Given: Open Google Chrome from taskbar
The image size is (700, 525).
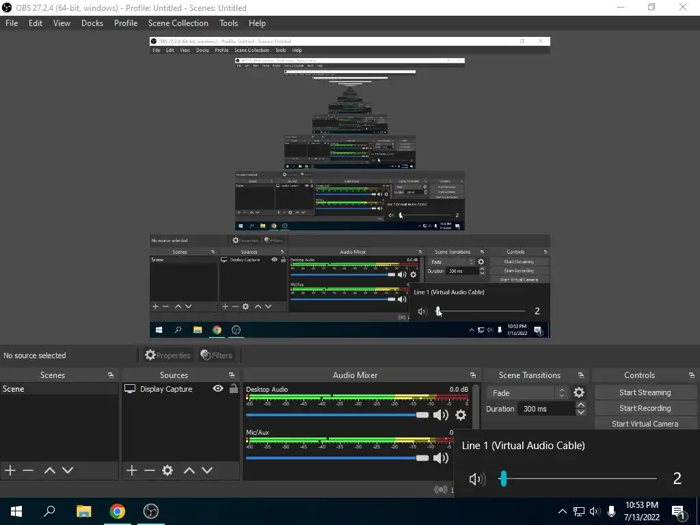Looking at the screenshot, I should tap(118, 511).
